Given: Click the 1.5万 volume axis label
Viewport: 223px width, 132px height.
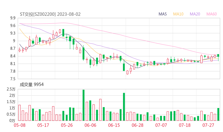Looking at the screenshot, I should (x=11, y=102).
